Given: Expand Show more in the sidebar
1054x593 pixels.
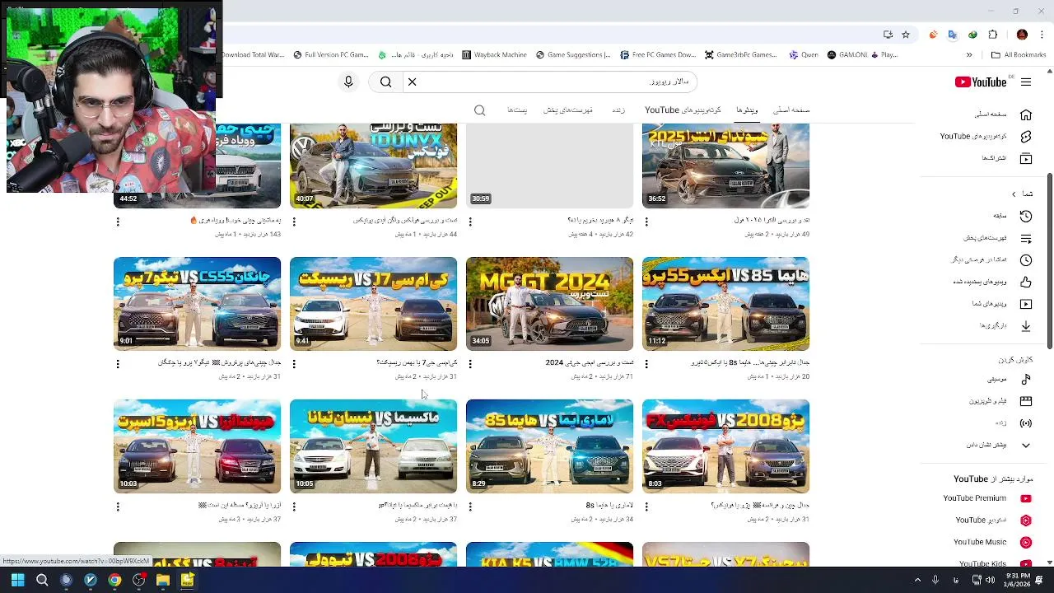Looking at the screenshot, I should click(999, 445).
